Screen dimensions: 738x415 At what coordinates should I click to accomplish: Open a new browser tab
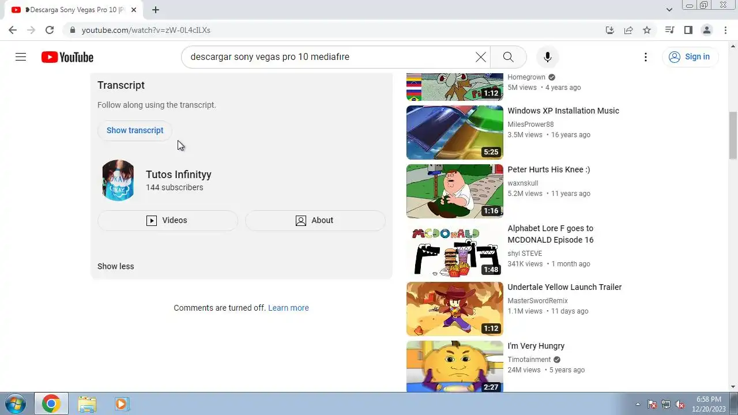coord(156,10)
